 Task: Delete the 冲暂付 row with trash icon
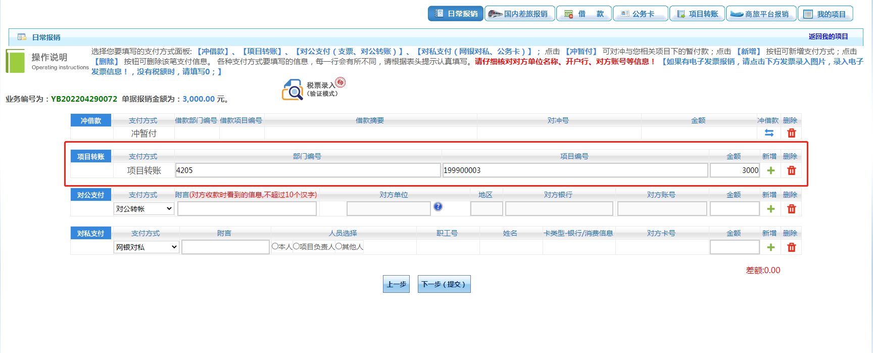[x=791, y=133]
